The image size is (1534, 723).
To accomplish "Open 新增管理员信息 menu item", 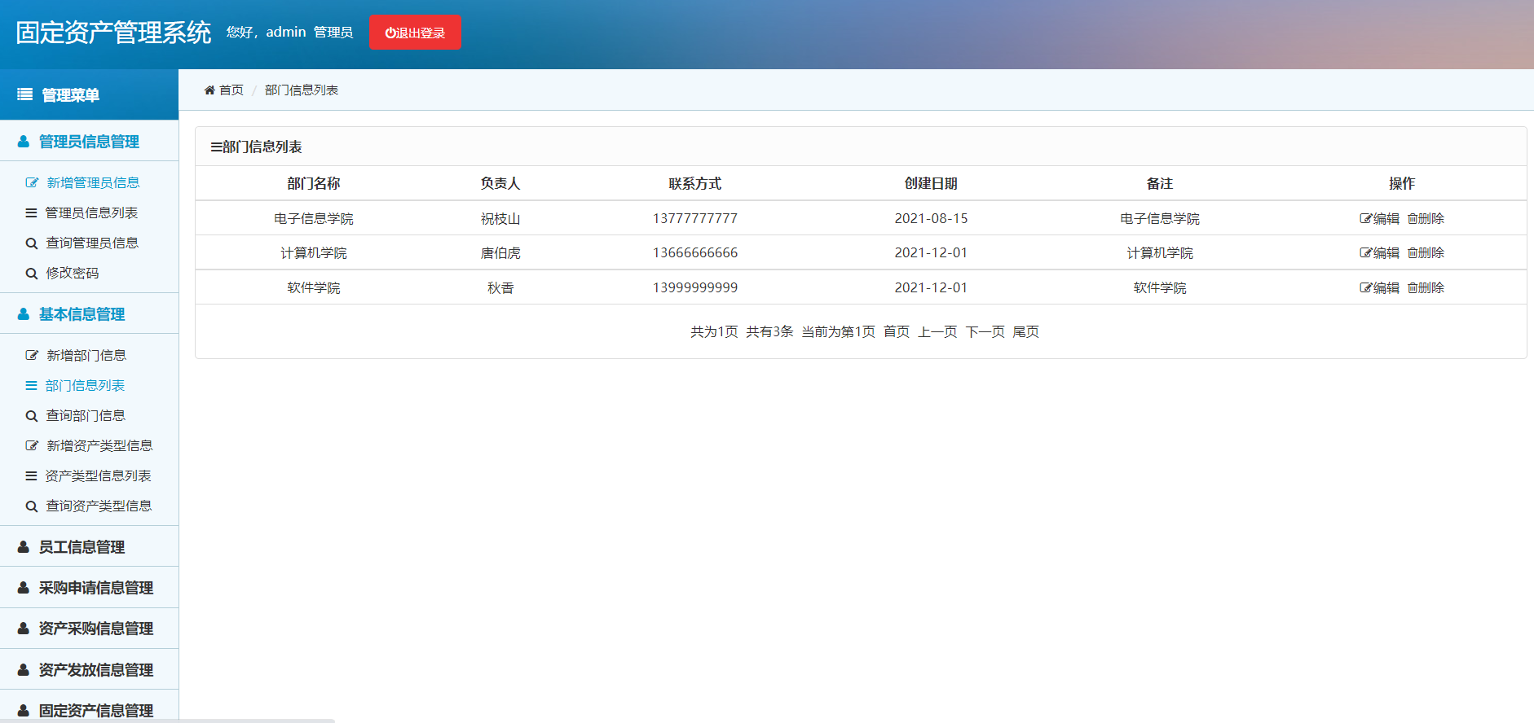I will (93, 182).
